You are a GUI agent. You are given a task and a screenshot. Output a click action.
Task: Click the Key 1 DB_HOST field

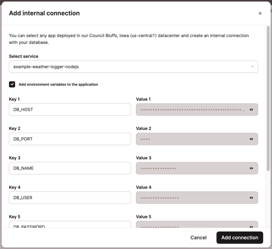[x=70, y=109]
